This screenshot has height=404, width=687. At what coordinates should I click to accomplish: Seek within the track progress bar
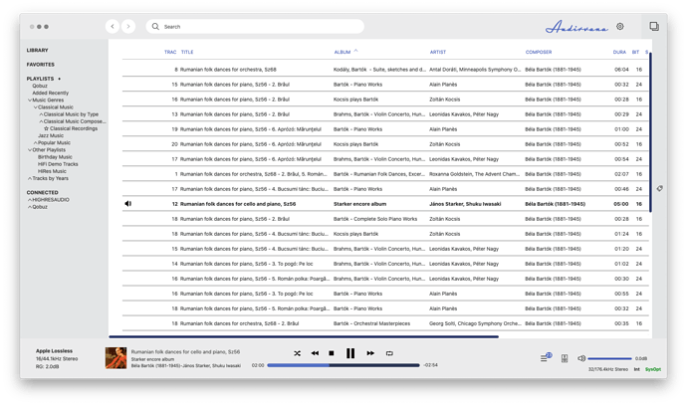[343, 365]
